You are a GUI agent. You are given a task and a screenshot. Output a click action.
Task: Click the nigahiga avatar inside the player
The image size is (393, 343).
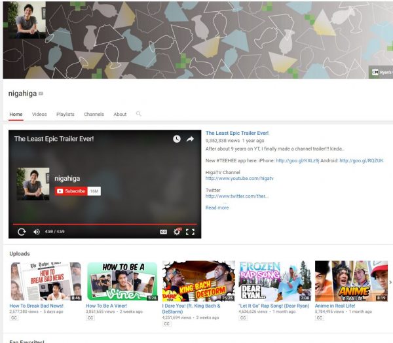pyautogui.click(x=33, y=184)
